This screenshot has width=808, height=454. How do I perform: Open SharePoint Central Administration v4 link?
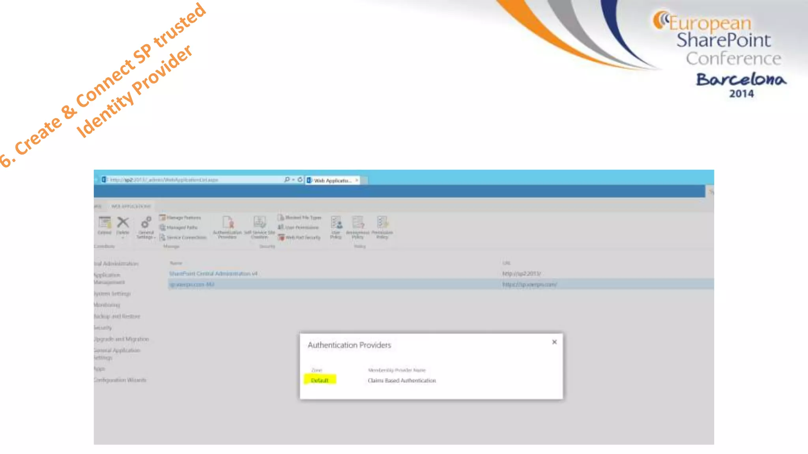point(213,274)
